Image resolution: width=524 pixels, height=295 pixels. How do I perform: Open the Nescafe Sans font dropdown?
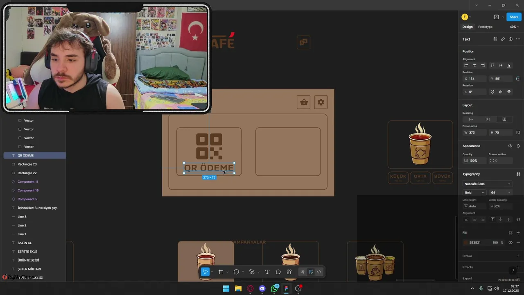tap(488, 184)
